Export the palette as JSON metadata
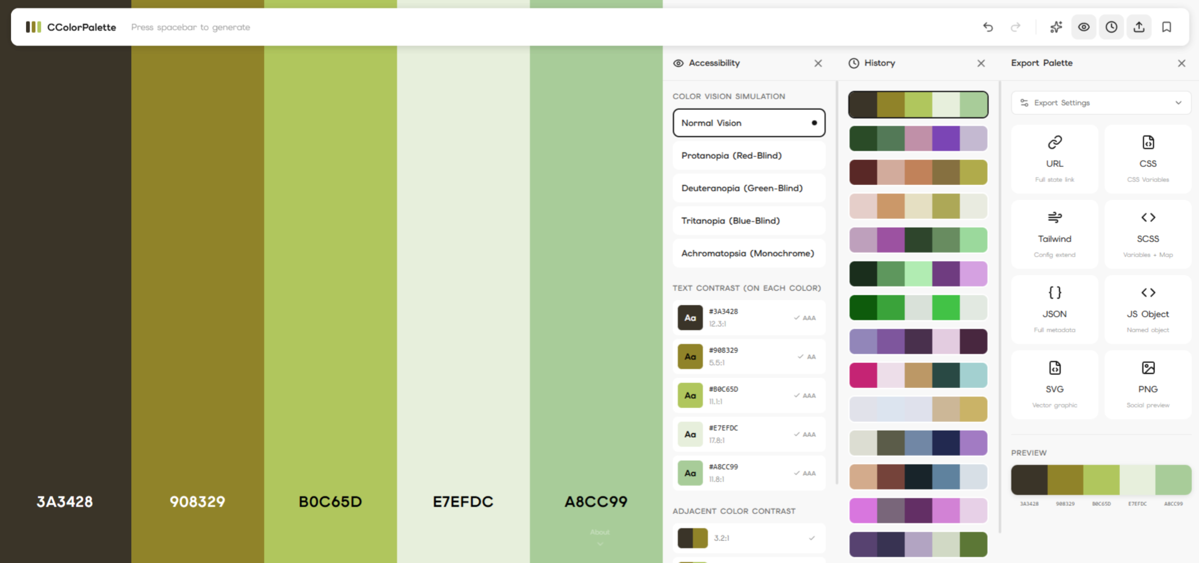The width and height of the screenshot is (1199, 563). pos(1055,309)
